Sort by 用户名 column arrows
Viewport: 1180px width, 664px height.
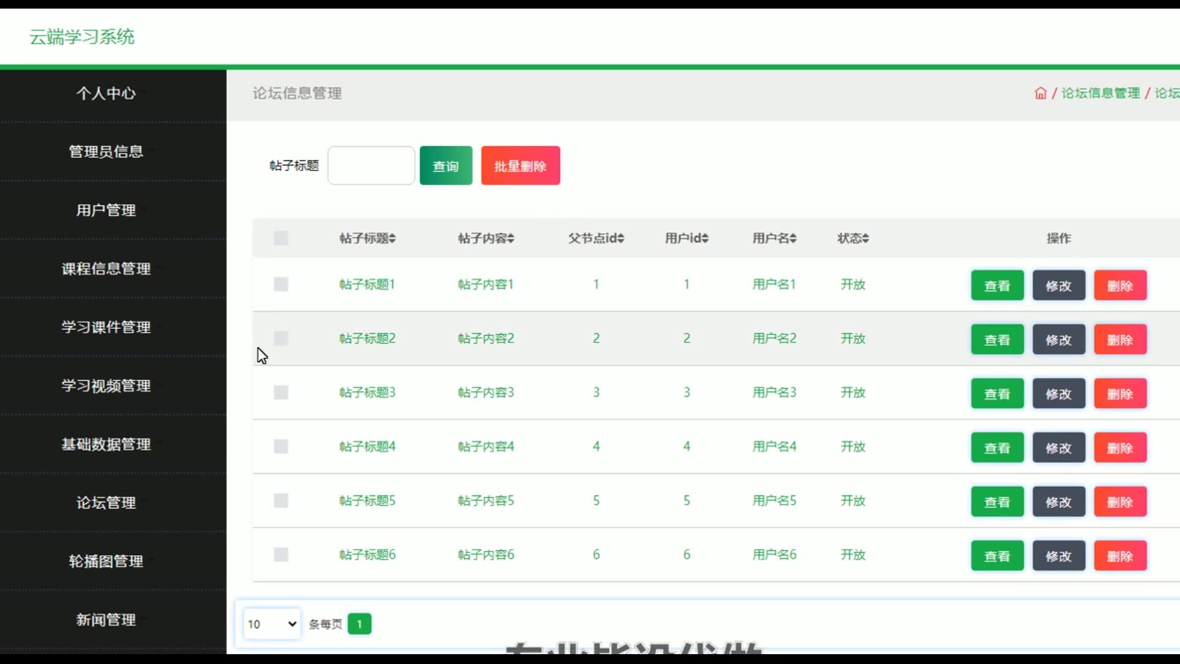tap(793, 239)
